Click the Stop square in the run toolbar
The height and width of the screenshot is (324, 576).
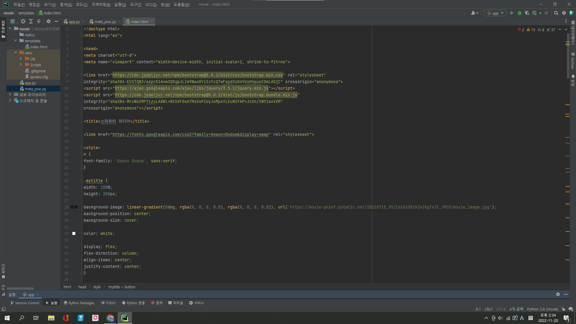point(546,13)
